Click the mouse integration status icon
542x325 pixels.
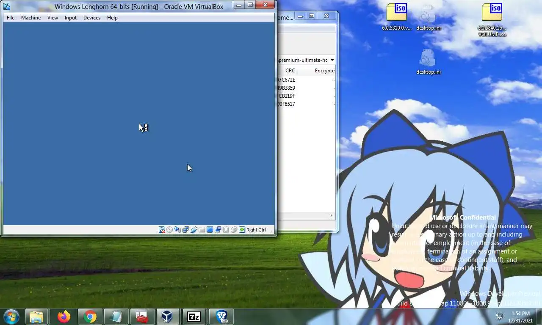[x=234, y=230]
